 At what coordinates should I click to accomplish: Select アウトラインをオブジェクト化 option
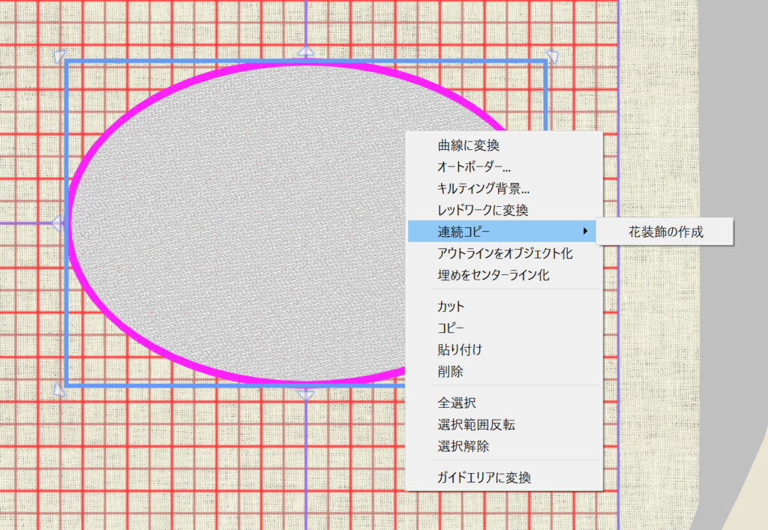(505, 253)
